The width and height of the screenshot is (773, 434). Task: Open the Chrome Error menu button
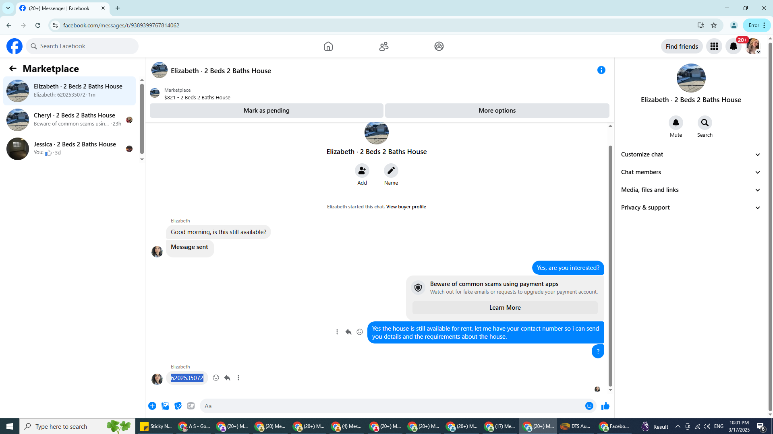point(756,25)
